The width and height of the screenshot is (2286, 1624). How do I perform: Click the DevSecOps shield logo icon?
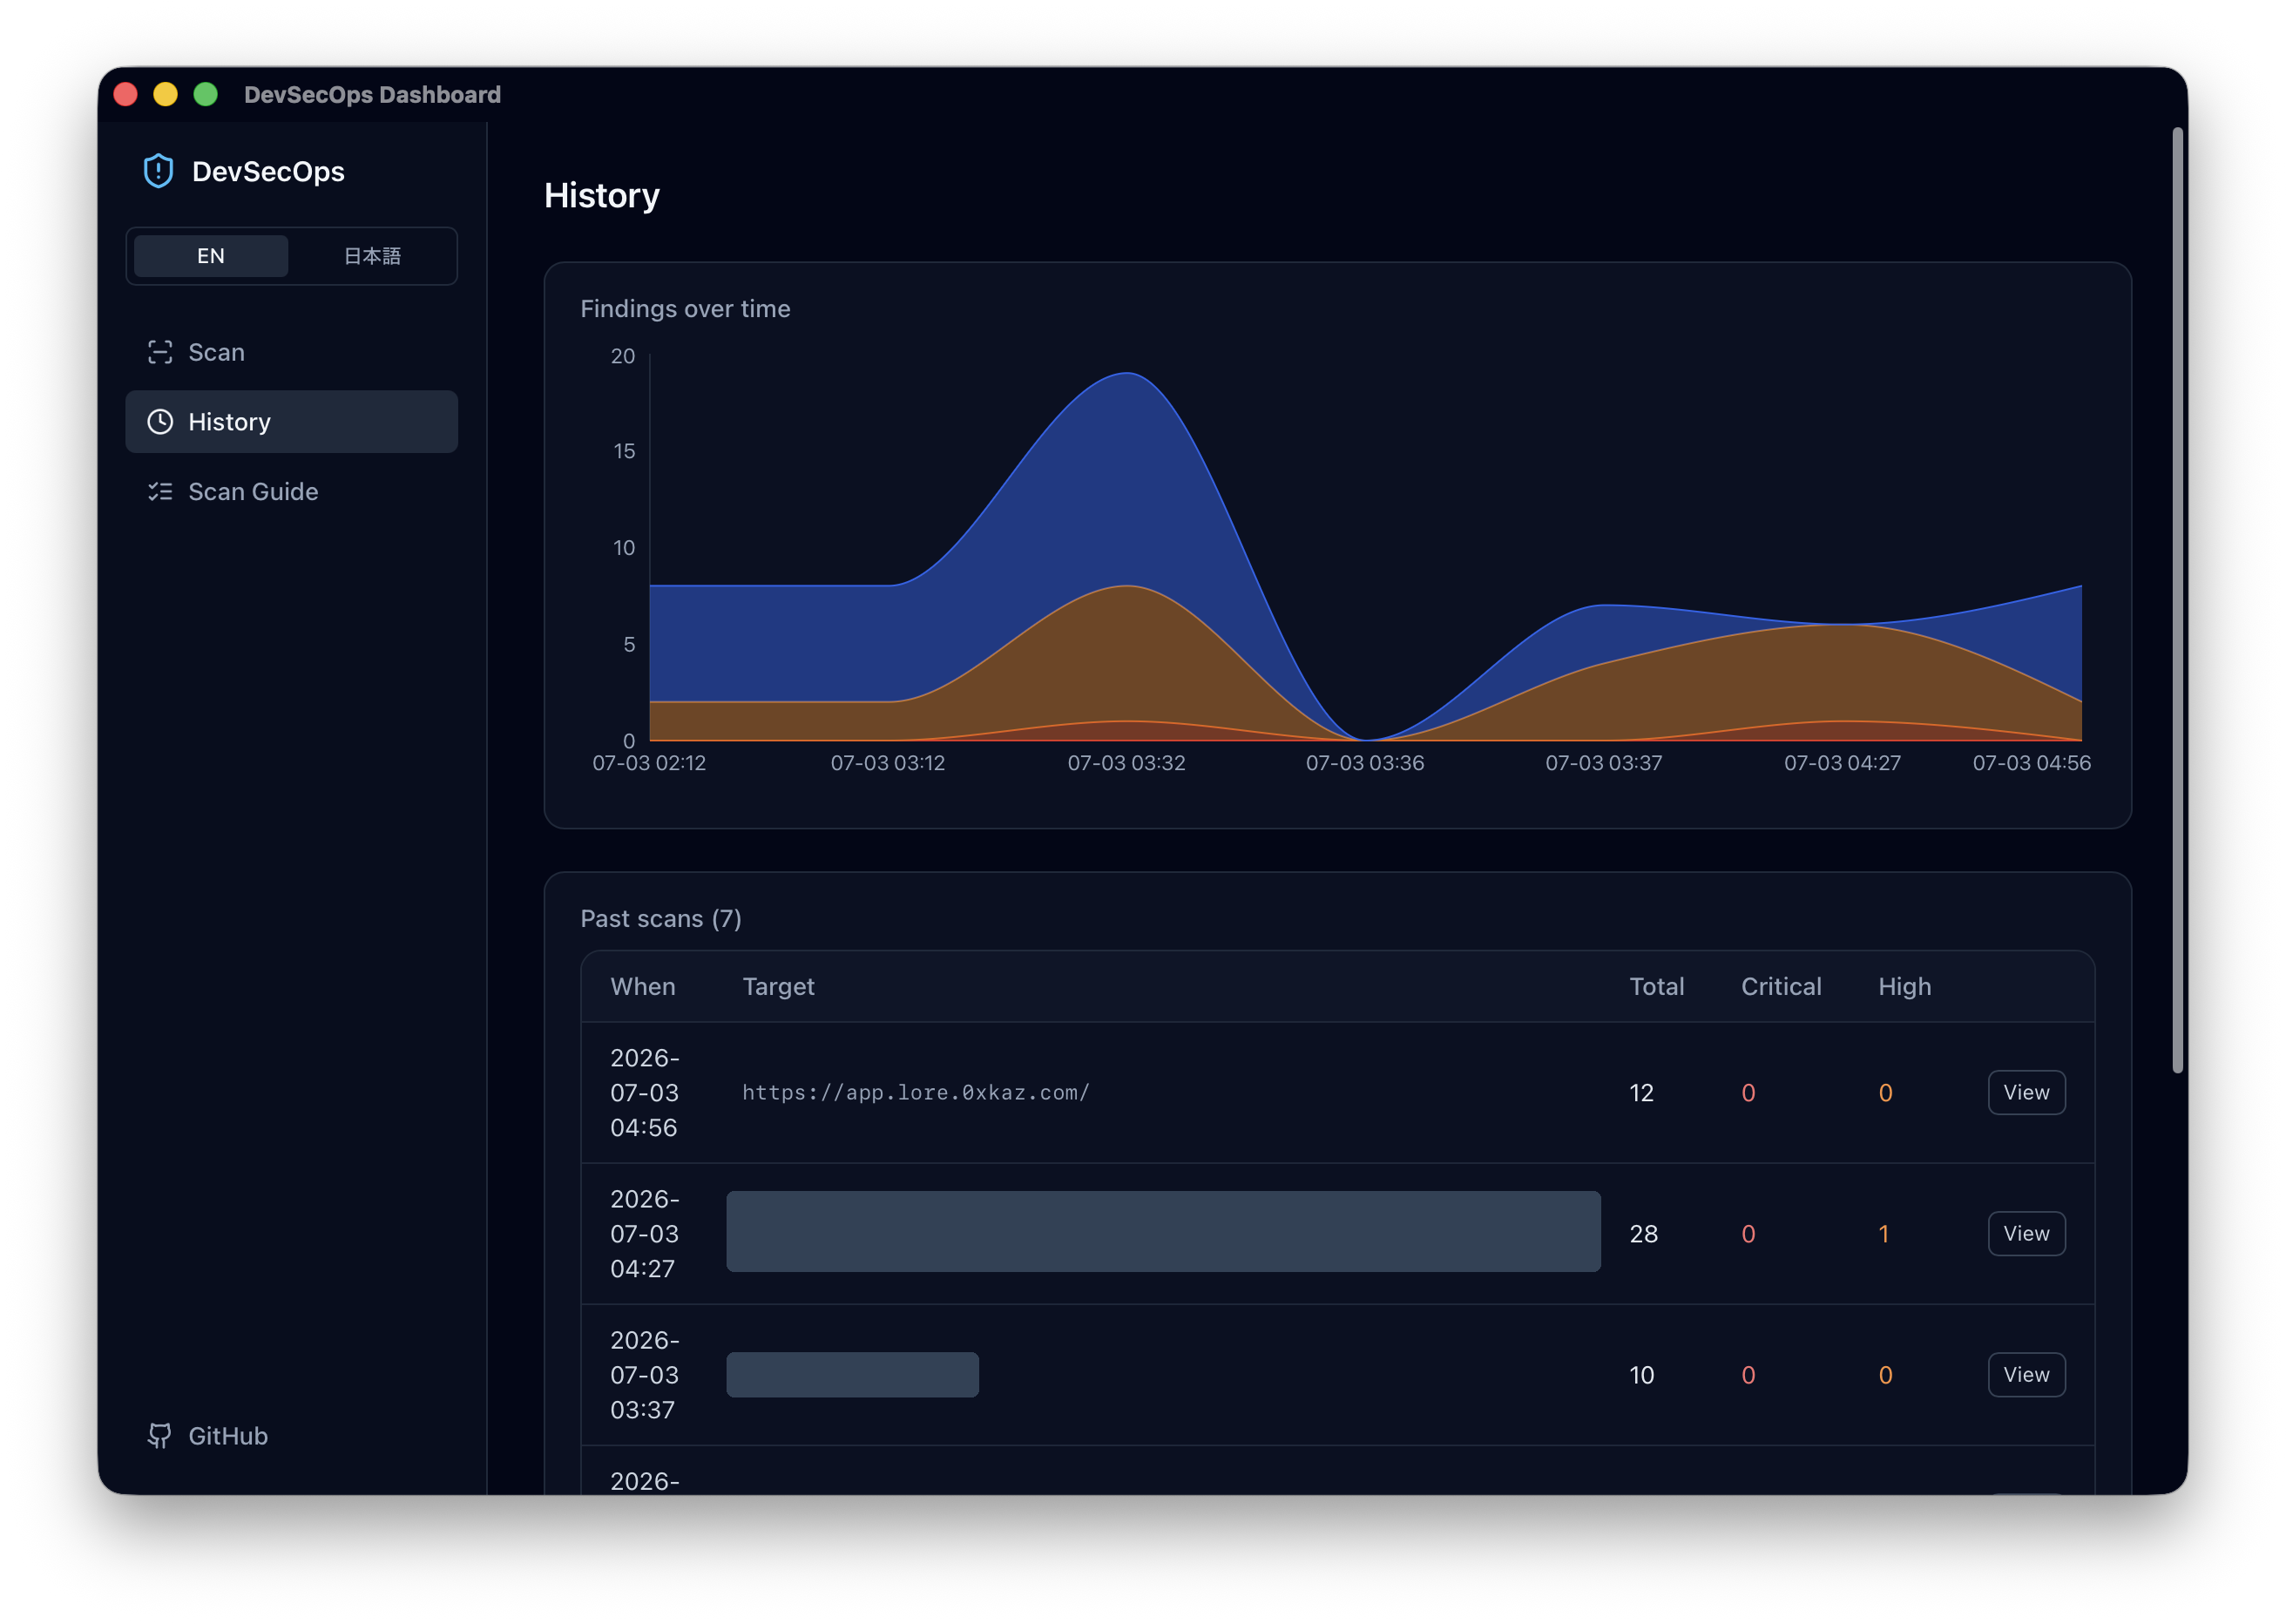158,171
